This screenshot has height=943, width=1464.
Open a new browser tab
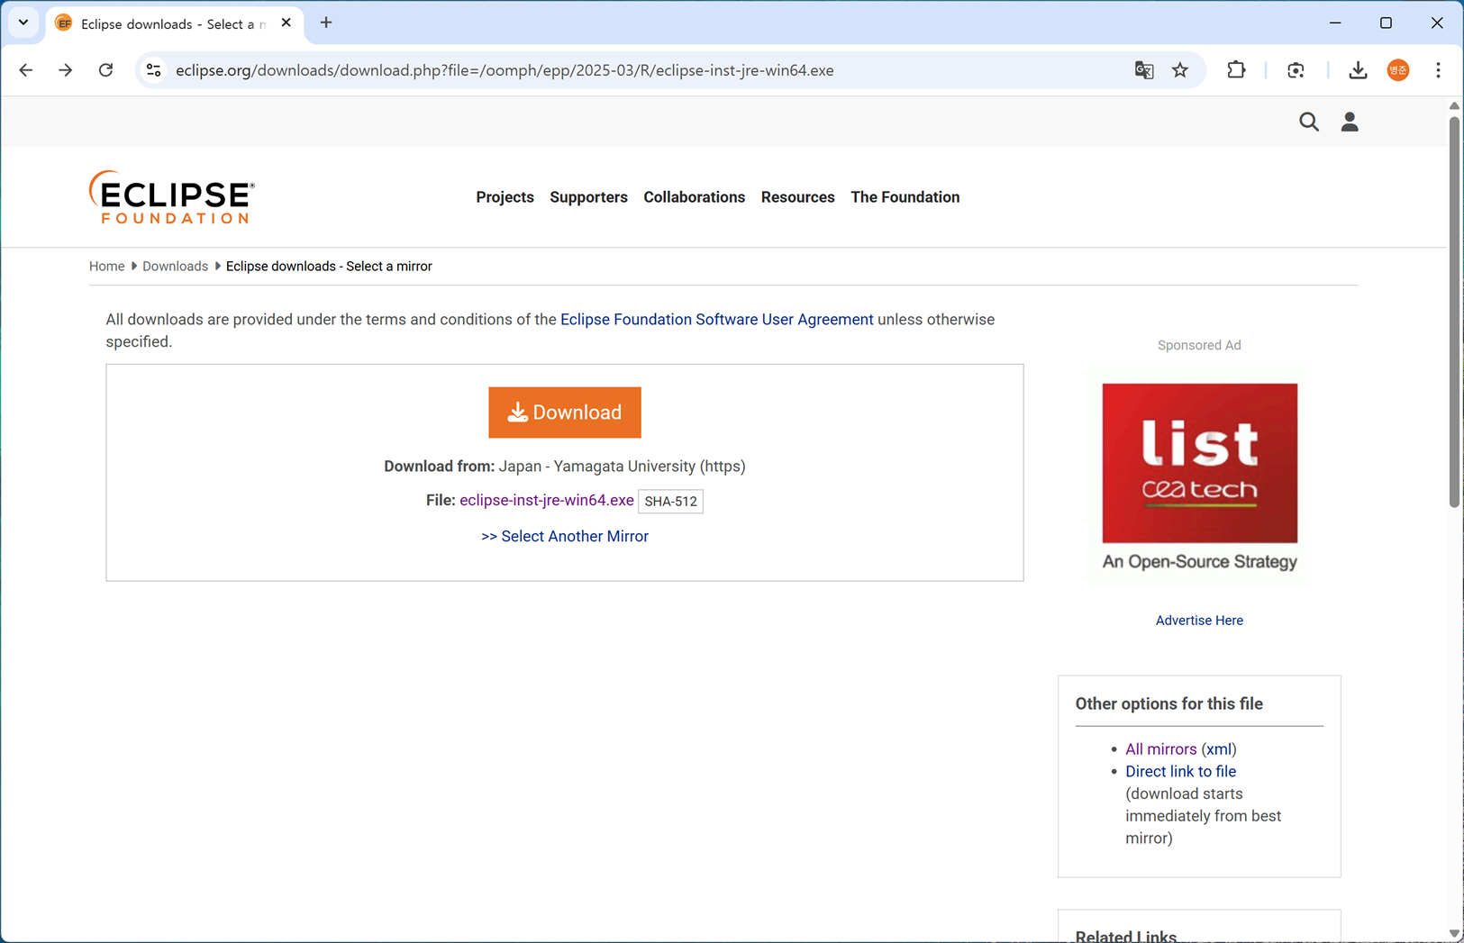click(326, 23)
